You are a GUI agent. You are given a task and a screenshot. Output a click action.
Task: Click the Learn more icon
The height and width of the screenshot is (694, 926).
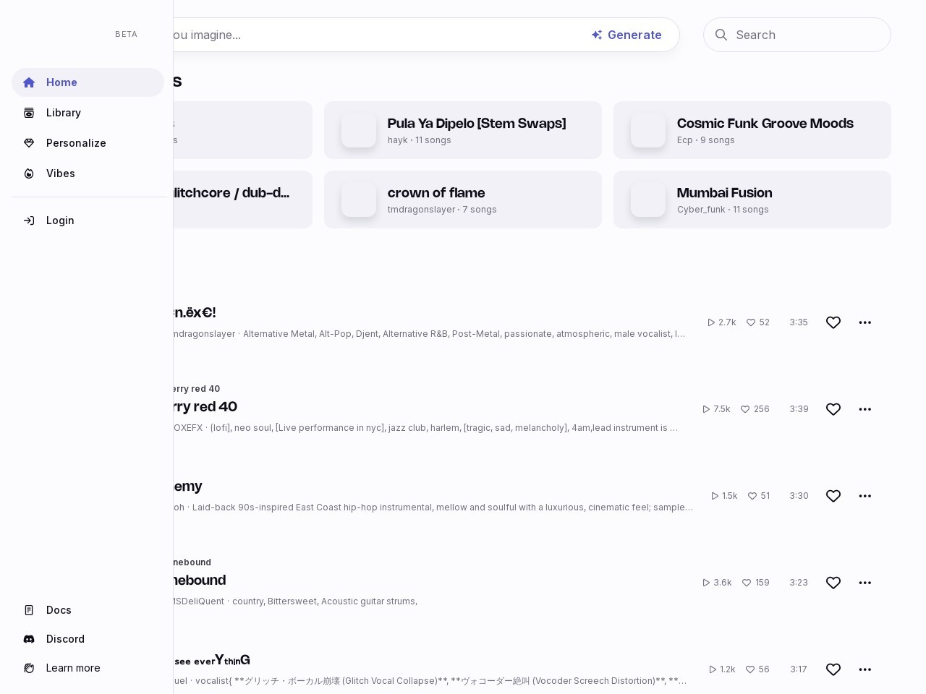tap(29, 668)
